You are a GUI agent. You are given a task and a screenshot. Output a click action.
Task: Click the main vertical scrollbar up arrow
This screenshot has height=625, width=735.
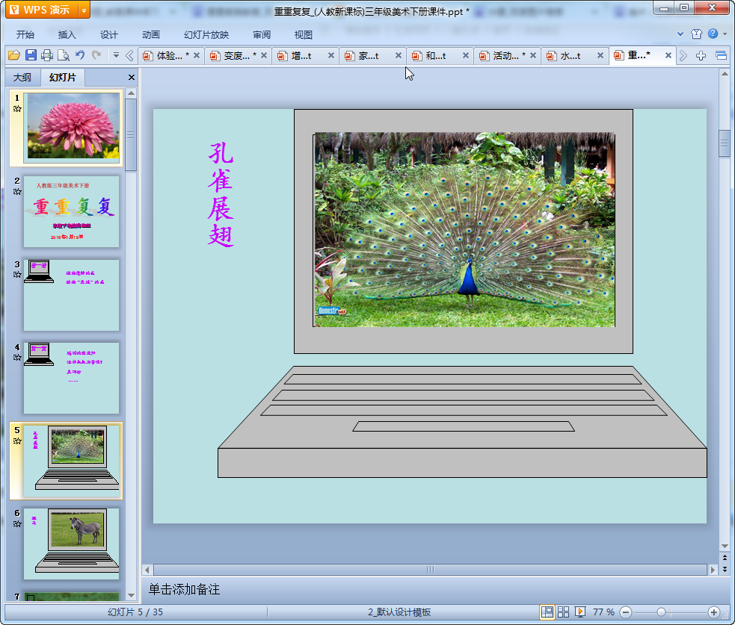725,74
